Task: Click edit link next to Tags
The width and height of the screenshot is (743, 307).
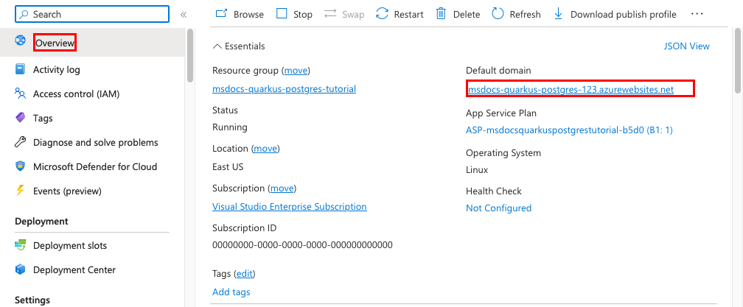Action: [x=245, y=273]
